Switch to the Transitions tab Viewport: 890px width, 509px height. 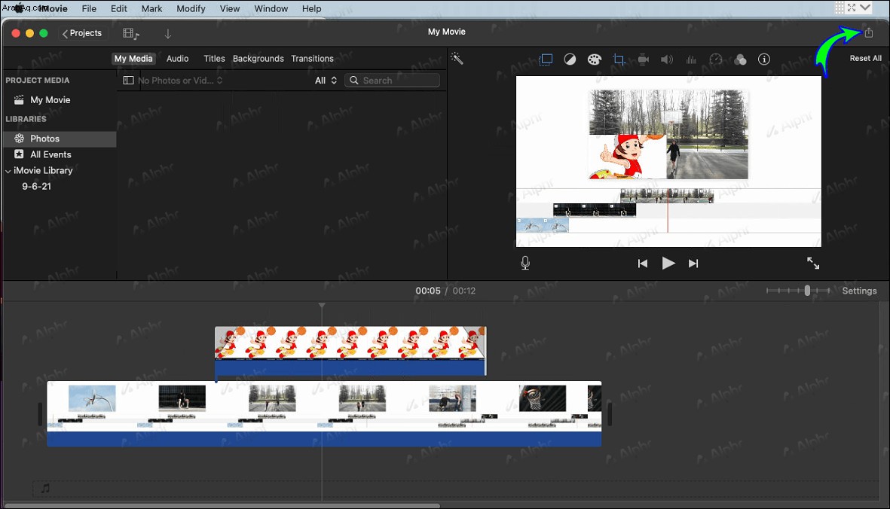coord(312,59)
